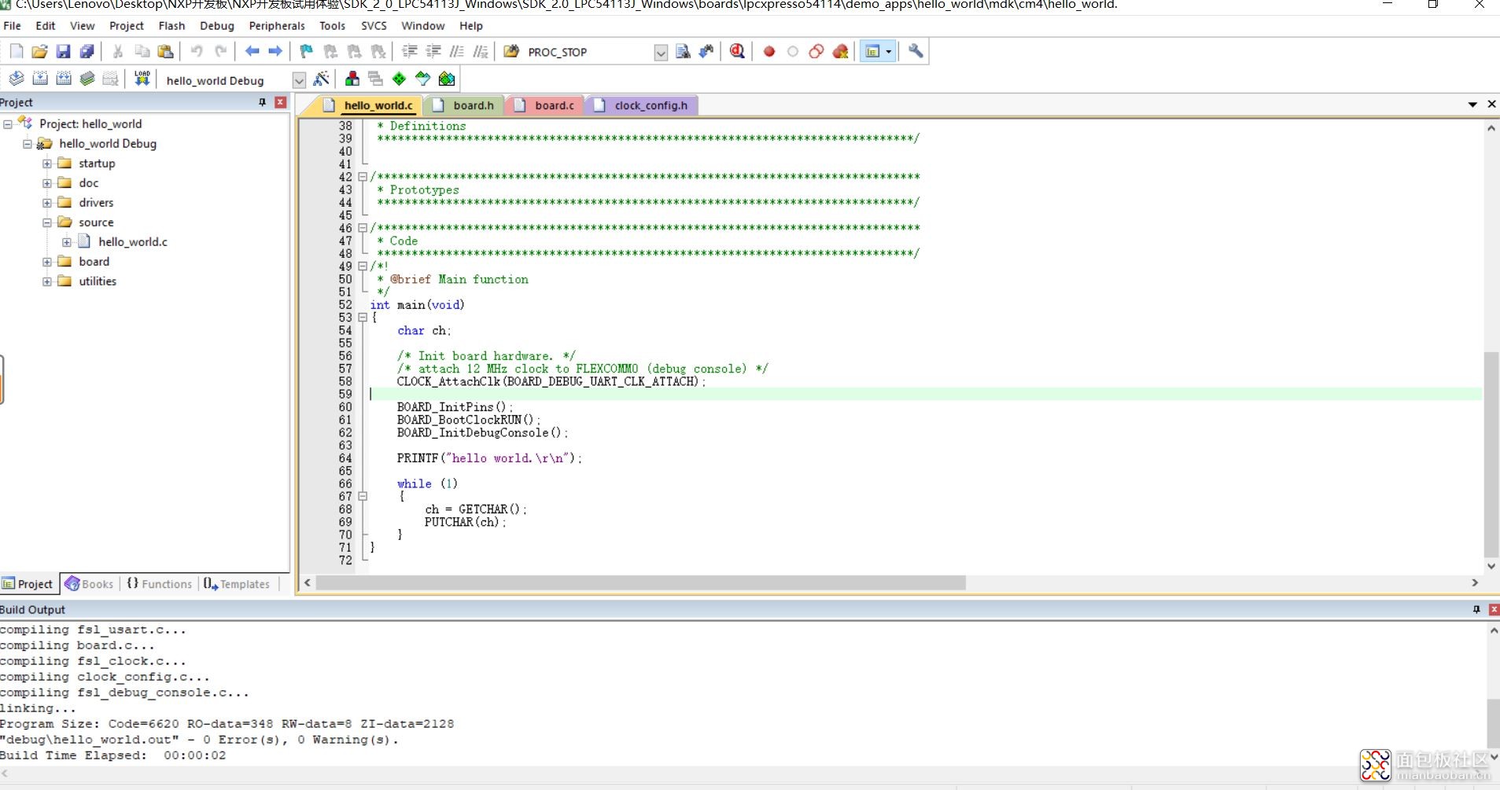Screen dimensions: 1500x790
Task: Switch to the Books panel tab
Action: point(89,584)
